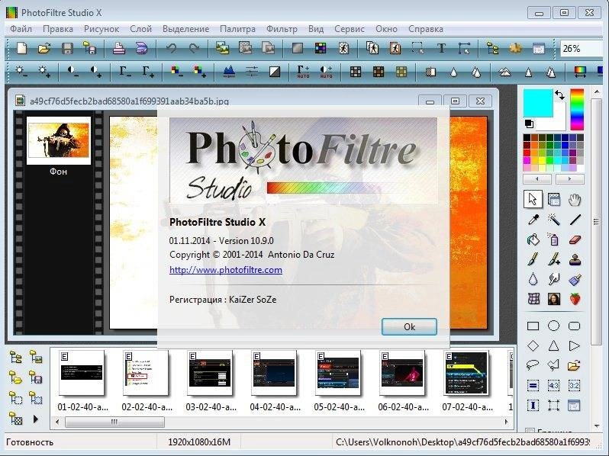
Task: Select the Brush tool
Action: tap(533, 259)
